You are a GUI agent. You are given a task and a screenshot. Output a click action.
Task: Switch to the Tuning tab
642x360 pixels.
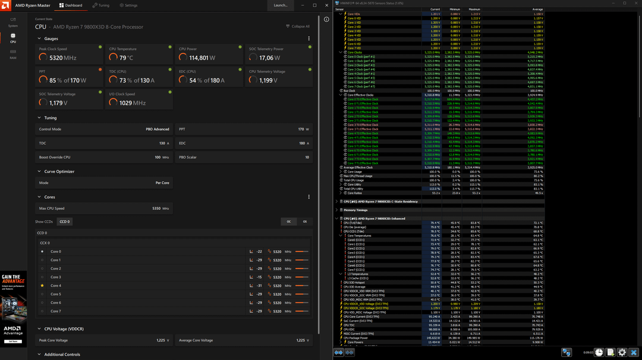click(100, 5)
